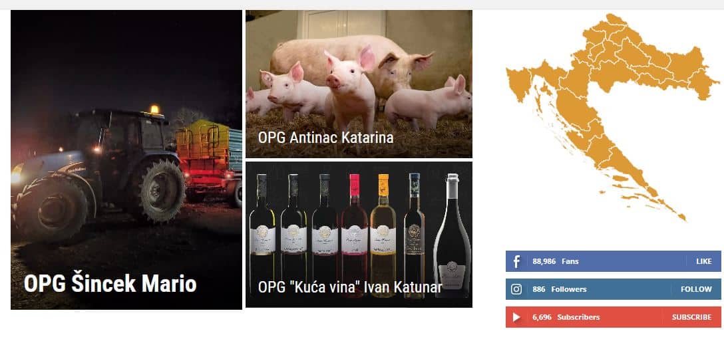This screenshot has height=341, width=724.
Task: Click the 886 Followers count
Action: [559, 289]
